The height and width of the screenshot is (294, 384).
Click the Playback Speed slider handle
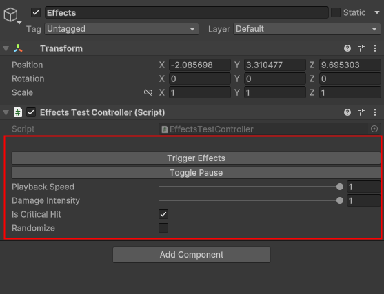340,187
